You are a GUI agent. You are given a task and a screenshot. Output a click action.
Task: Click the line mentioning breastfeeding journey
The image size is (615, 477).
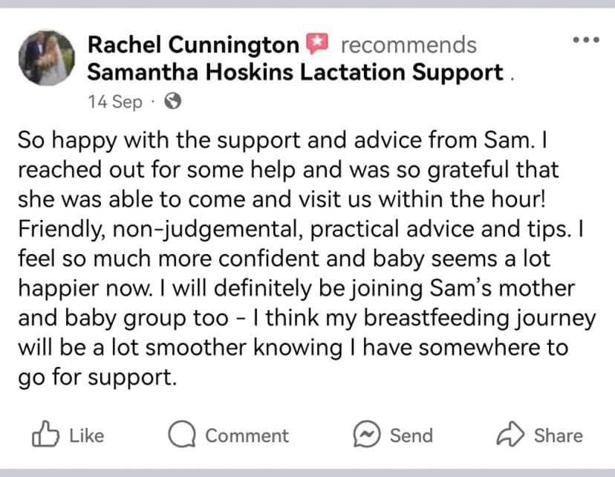(x=307, y=319)
